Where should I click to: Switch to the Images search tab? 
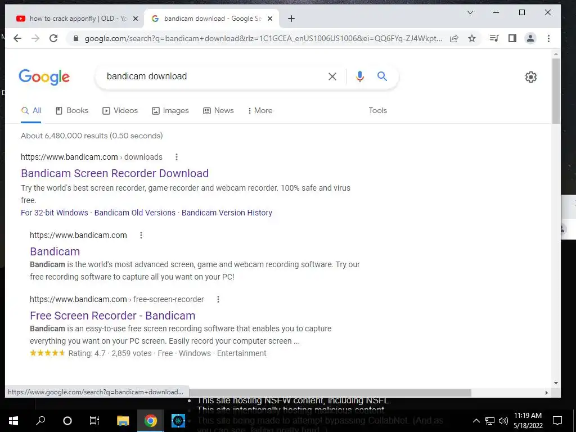(170, 111)
